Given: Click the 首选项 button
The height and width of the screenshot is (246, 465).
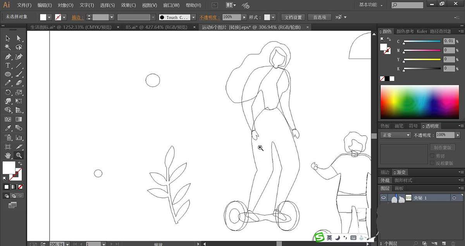Looking at the screenshot, I should 320,17.
